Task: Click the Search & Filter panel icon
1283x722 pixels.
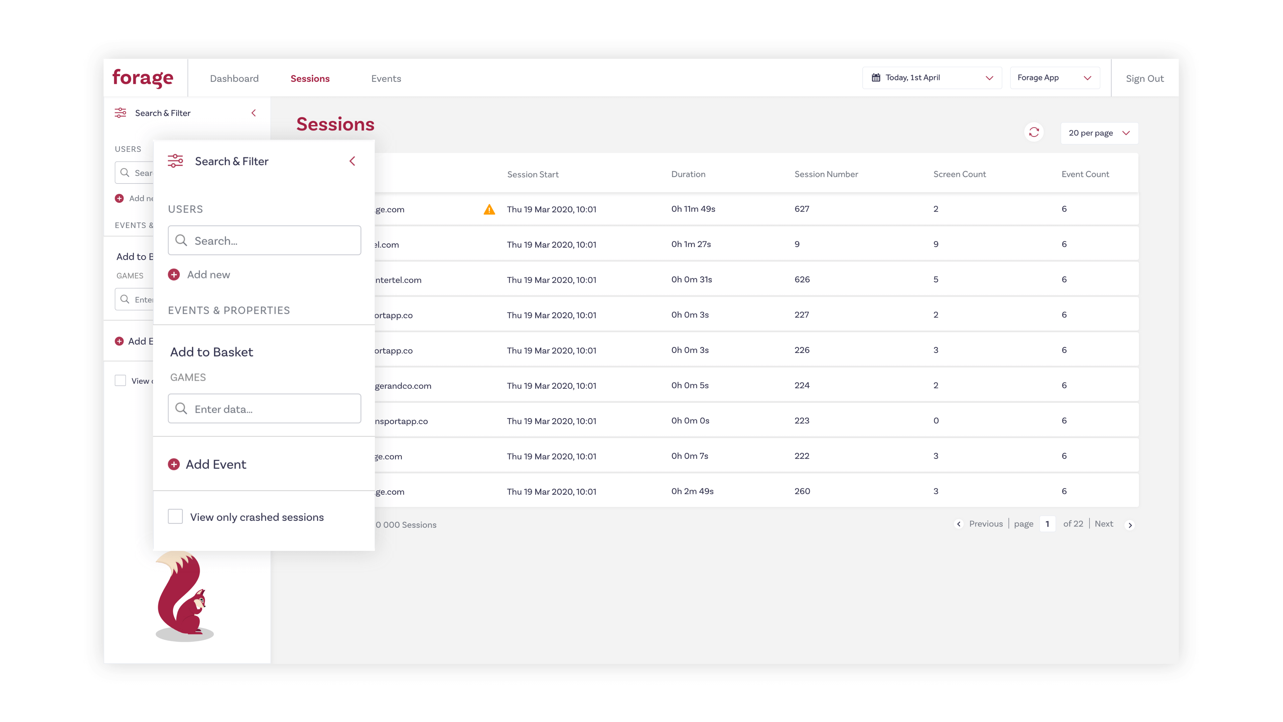Action: click(x=121, y=113)
